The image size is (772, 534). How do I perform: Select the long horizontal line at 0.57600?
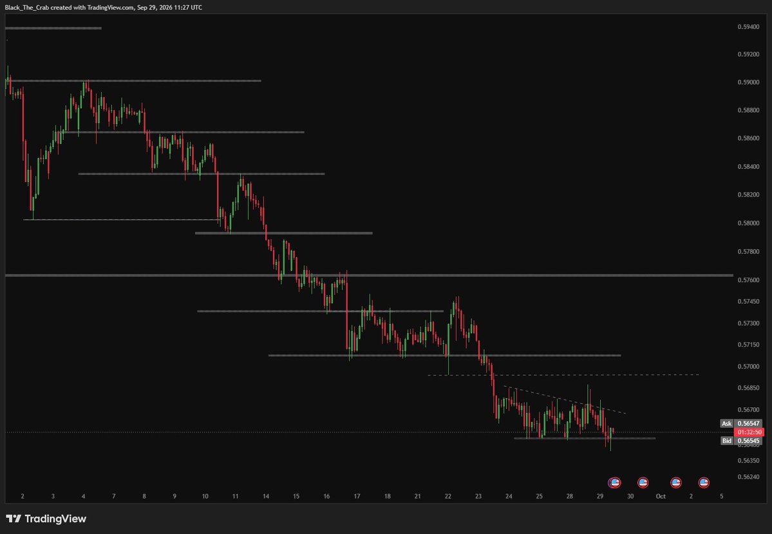tap(370, 276)
